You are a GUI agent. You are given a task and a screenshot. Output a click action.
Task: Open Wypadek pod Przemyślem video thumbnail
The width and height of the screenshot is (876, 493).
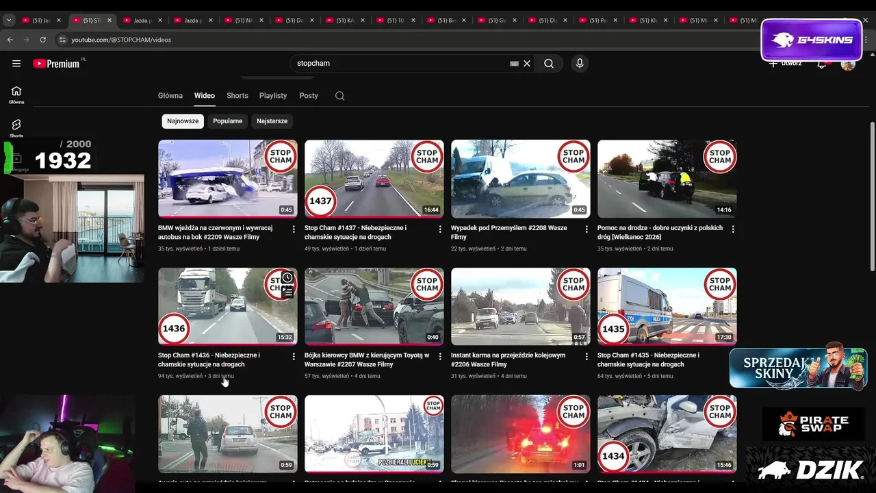pos(521,179)
